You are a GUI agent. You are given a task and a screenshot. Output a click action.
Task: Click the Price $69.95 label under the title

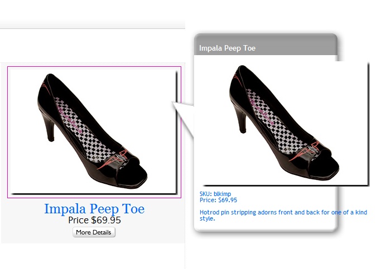click(x=94, y=220)
